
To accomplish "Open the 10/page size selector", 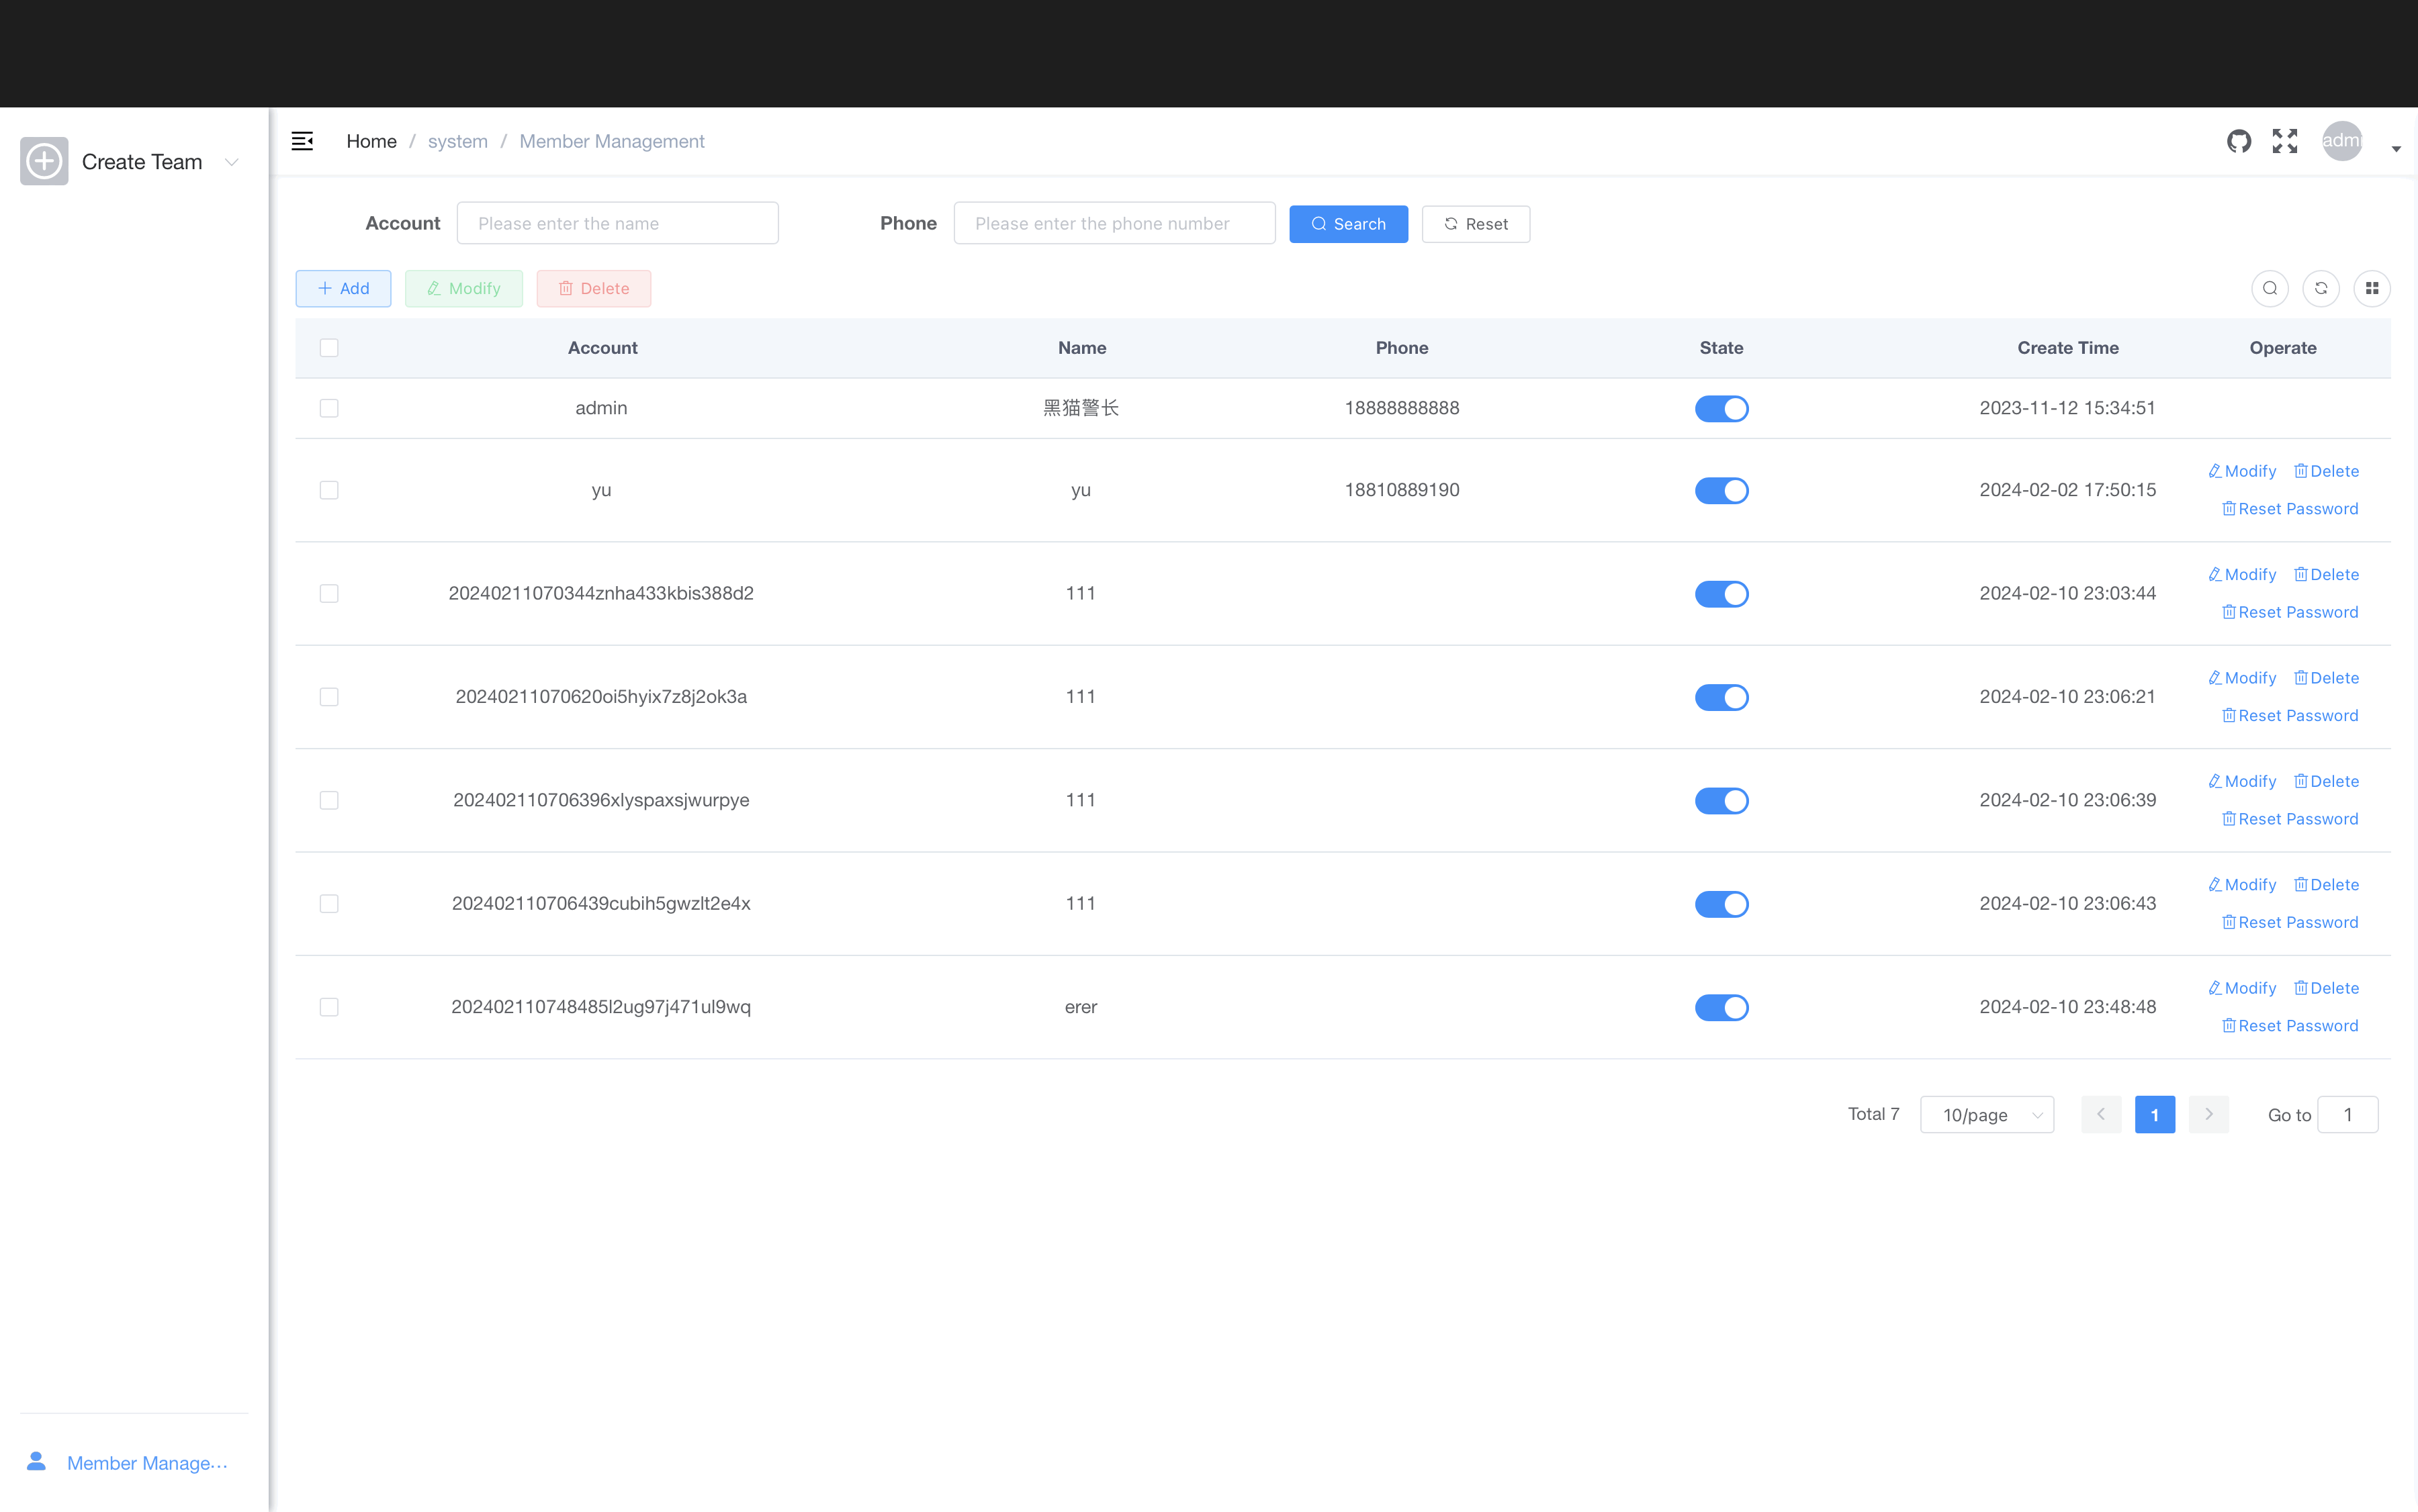I will coord(1987,1114).
